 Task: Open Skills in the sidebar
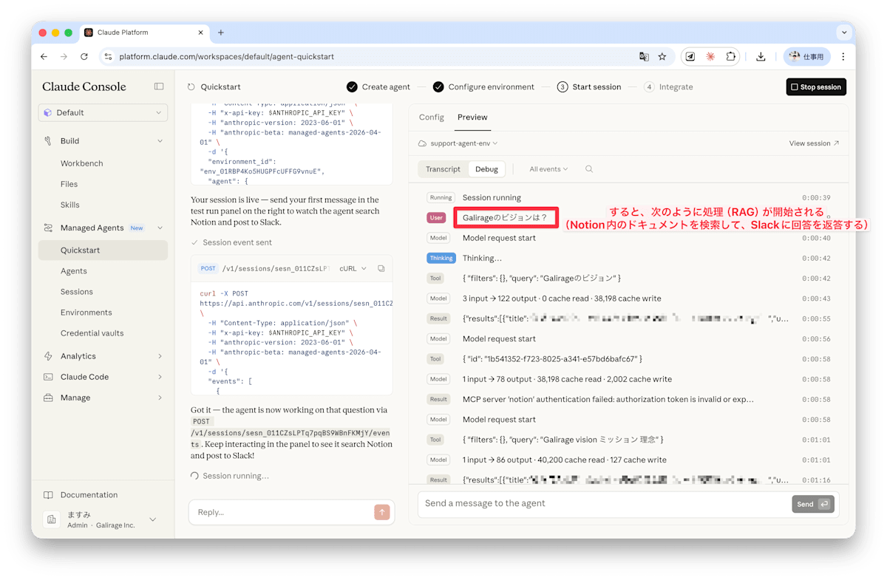(x=70, y=205)
